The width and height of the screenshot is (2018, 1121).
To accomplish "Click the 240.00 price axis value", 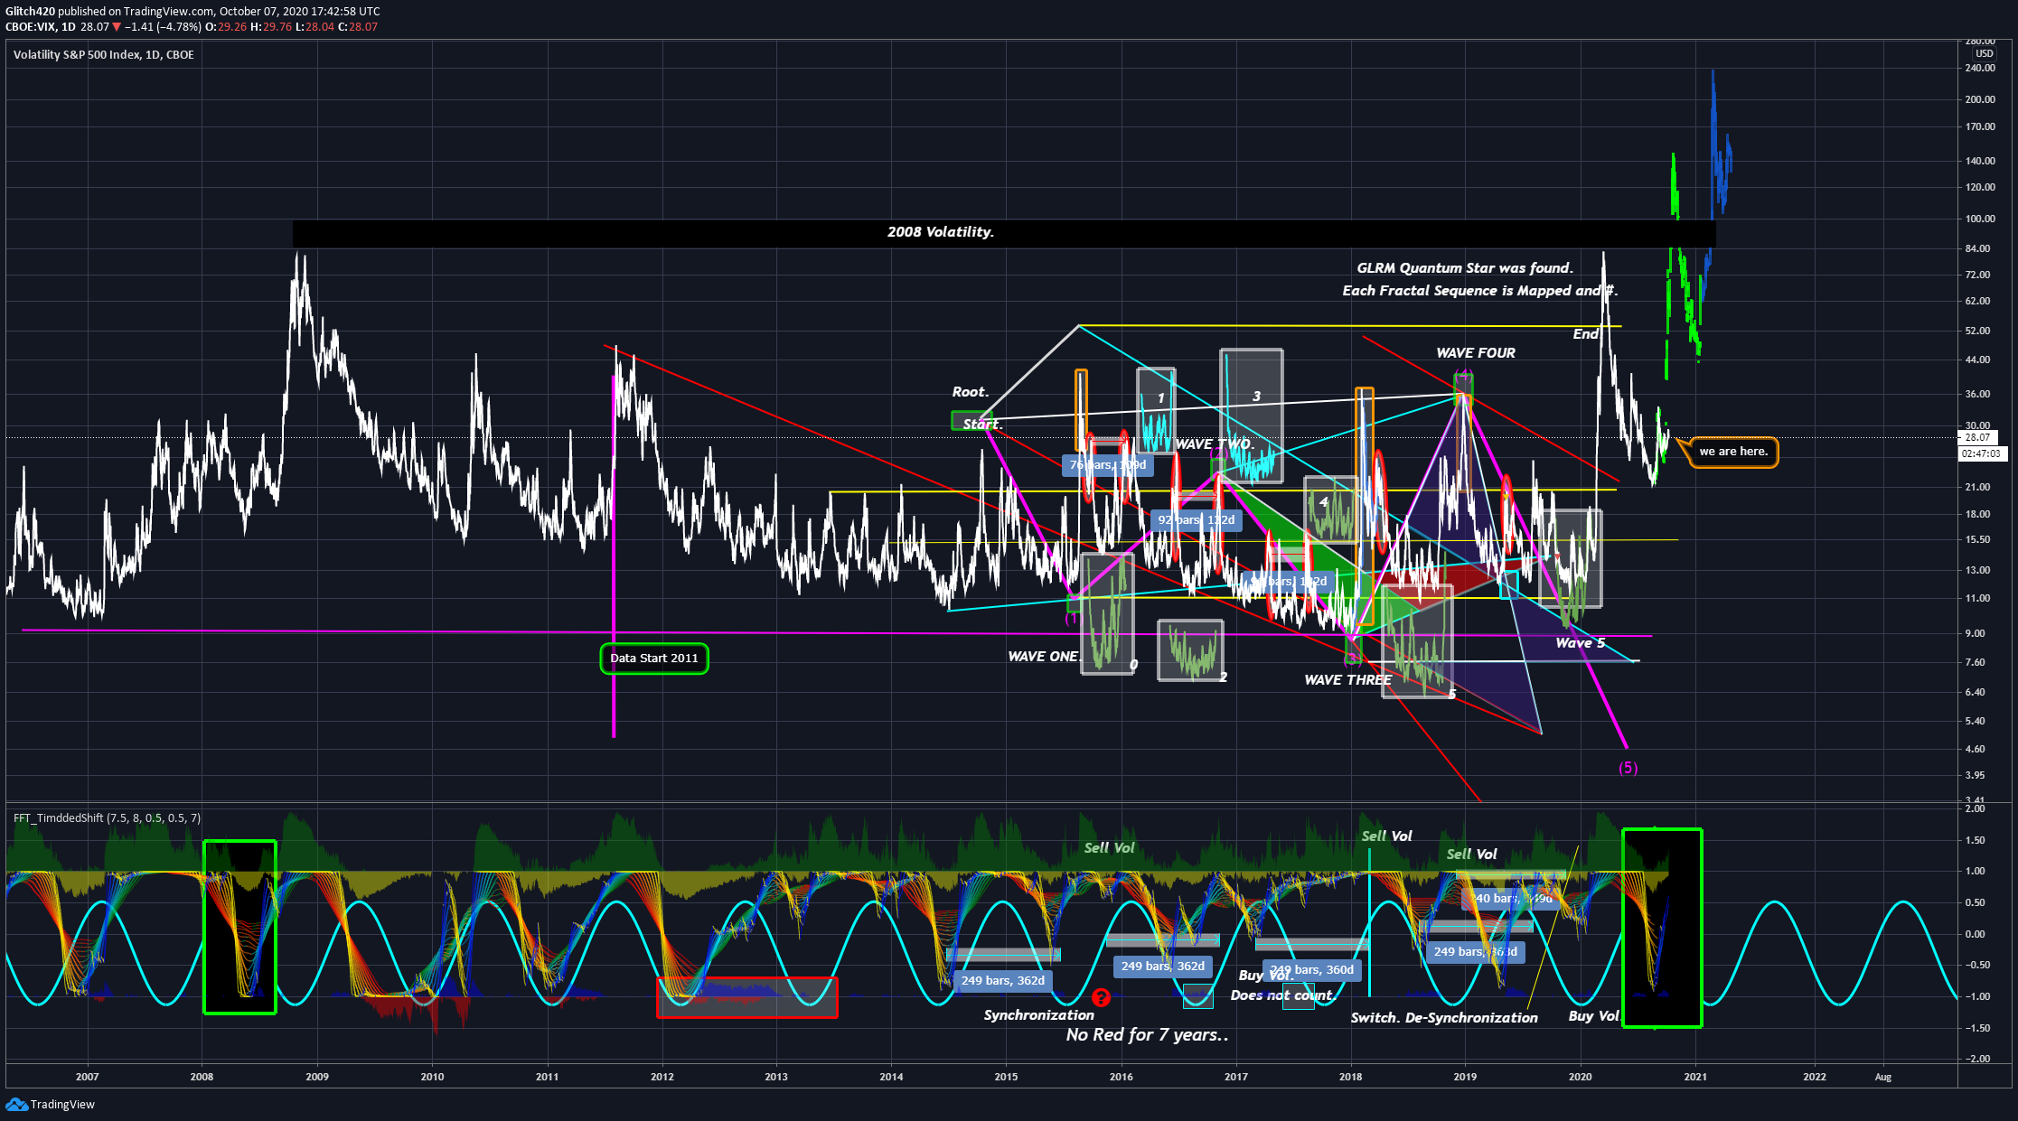I will (1980, 69).
